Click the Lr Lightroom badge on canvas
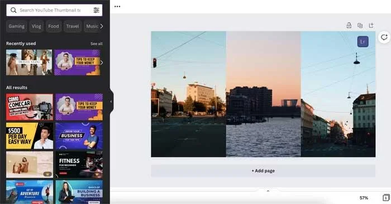 tap(363, 42)
